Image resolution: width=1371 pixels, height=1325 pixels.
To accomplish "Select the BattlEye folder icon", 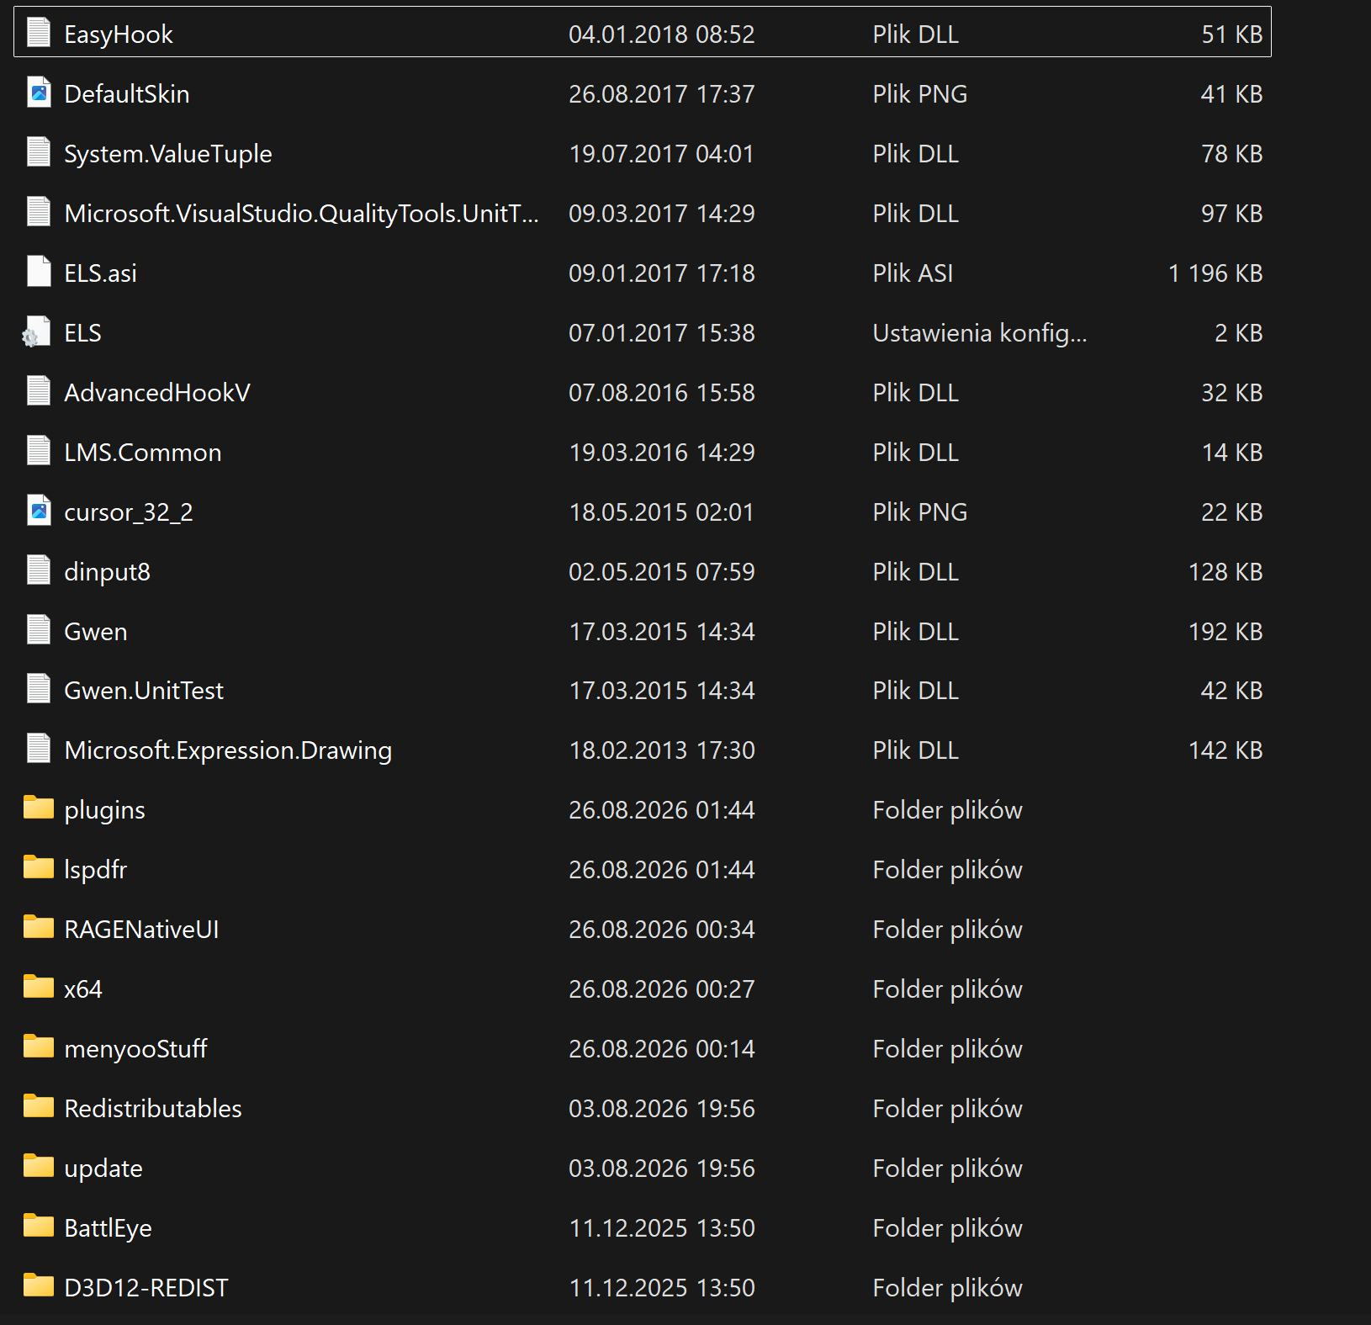I will 39,1226.
